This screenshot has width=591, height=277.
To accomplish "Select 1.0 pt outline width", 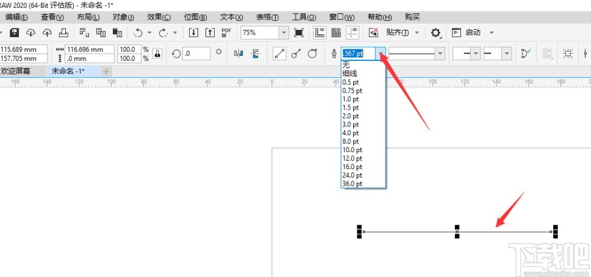I will pos(363,99).
